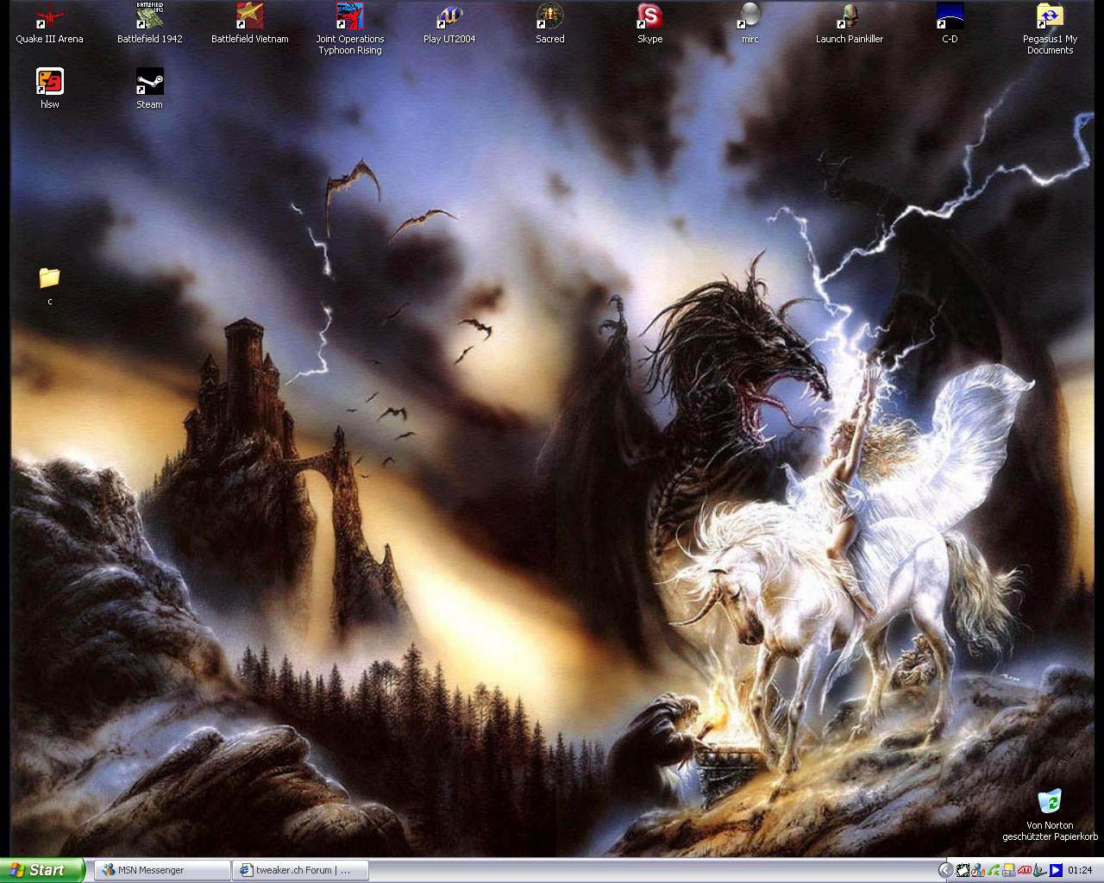Select the Battlefield Vietnam desktop icon
1104x883 pixels.
[x=249, y=17]
